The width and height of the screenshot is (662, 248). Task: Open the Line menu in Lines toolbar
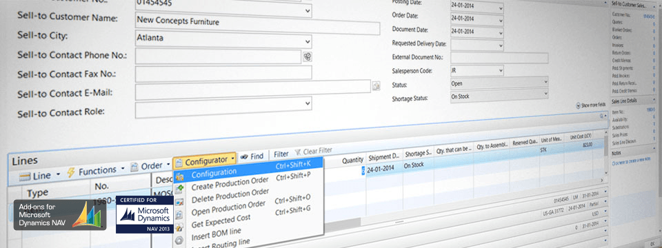40,176
